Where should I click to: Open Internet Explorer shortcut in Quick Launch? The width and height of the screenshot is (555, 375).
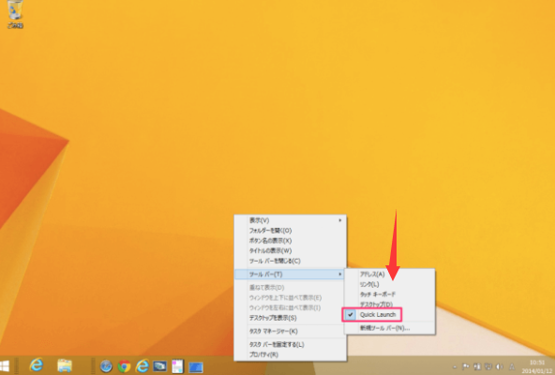142,367
